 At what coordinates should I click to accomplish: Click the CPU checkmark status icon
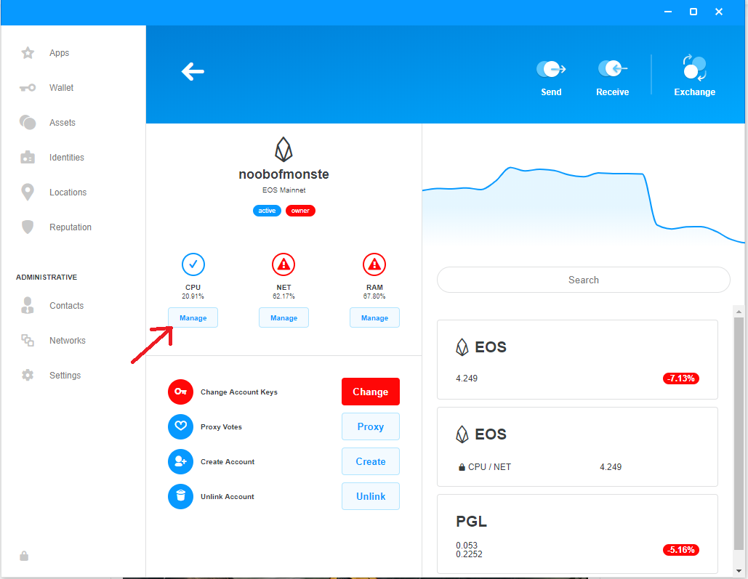pos(193,264)
